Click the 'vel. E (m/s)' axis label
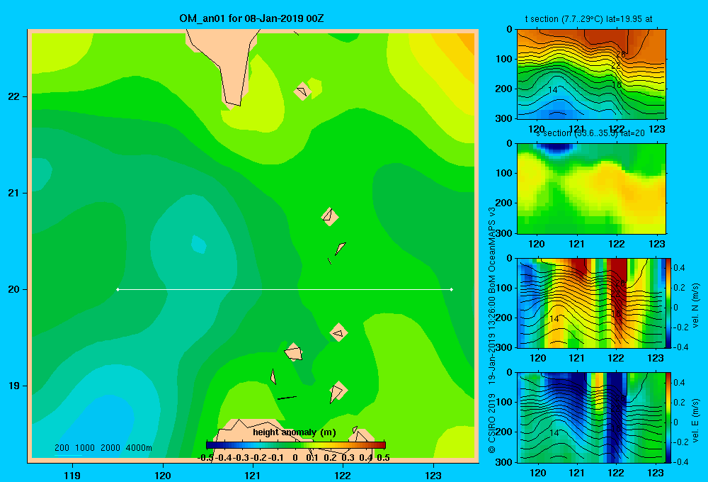 (x=695, y=420)
